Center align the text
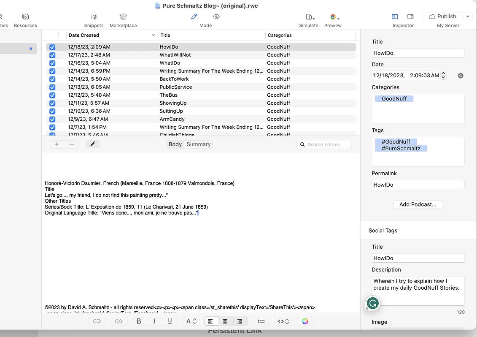 pyautogui.click(x=225, y=321)
